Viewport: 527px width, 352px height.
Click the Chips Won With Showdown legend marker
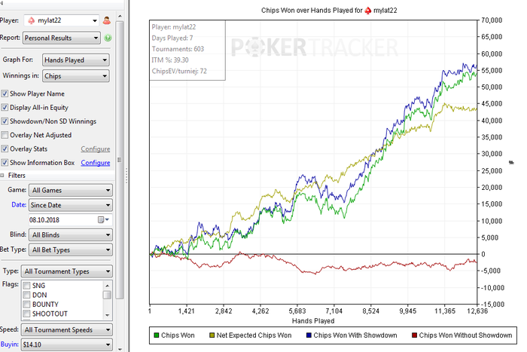tap(309, 335)
